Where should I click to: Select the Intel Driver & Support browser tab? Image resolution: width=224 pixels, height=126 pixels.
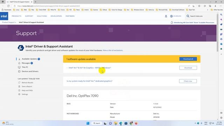click(x=19, y=2)
